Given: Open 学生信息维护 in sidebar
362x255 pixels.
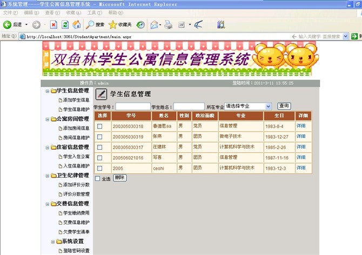Looking at the screenshot, I should 76,109.
